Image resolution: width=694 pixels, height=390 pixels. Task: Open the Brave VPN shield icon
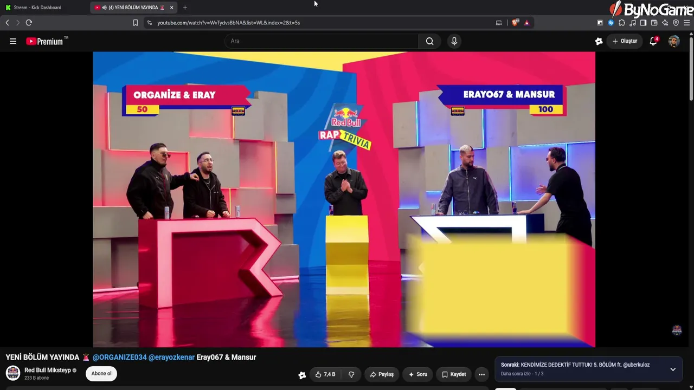coord(676,23)
